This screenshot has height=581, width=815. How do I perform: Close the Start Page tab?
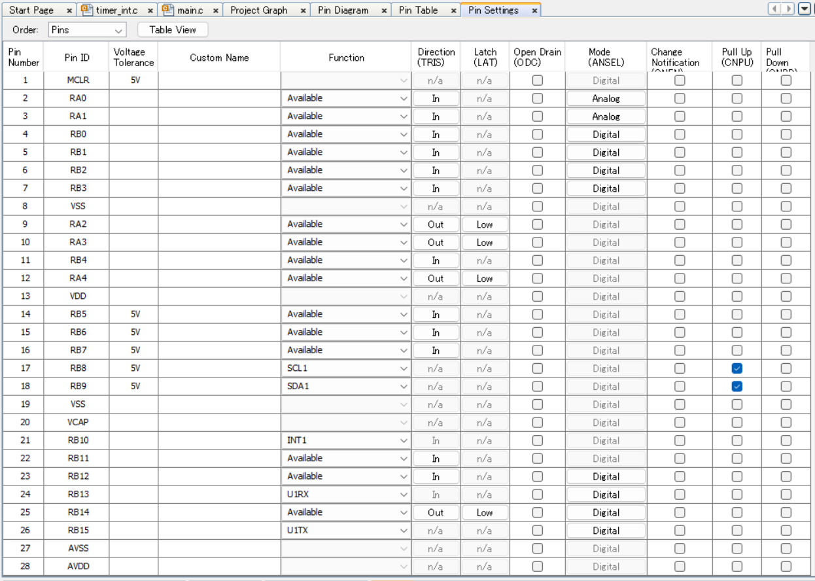coord(69,10)
